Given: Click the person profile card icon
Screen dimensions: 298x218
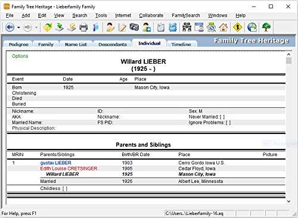Looking at the screenshot, I should pyautogui.click(x=199, y=27).
